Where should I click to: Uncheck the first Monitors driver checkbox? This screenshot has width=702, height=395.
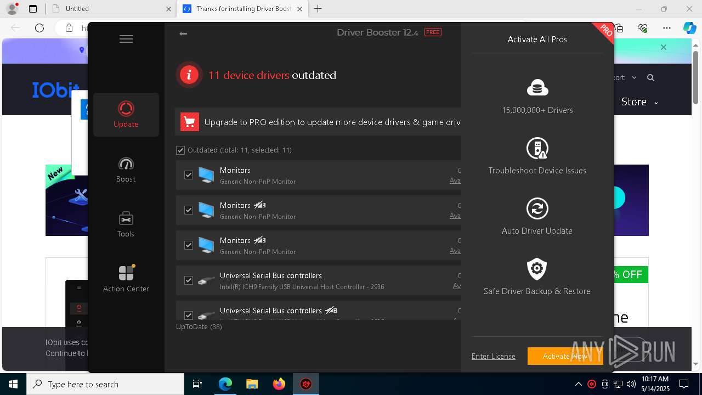pyautogui.click(x=189, y=175)
